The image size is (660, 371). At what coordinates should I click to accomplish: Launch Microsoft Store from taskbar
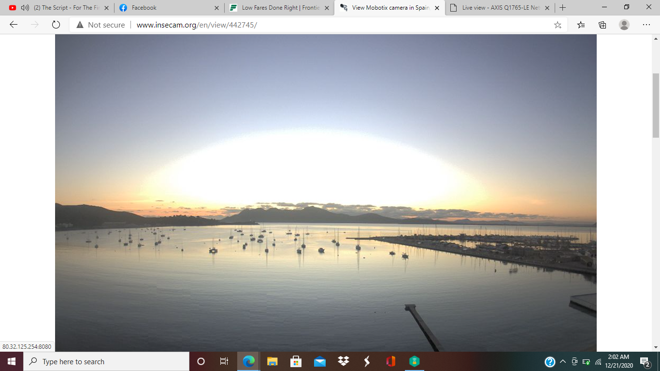(296, 361)
